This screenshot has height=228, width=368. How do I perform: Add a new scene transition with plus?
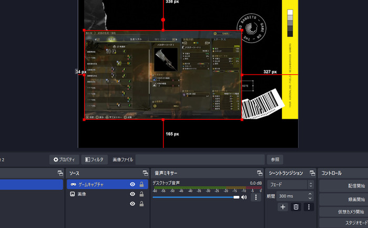pyautogui.click(x=283, y=207)
